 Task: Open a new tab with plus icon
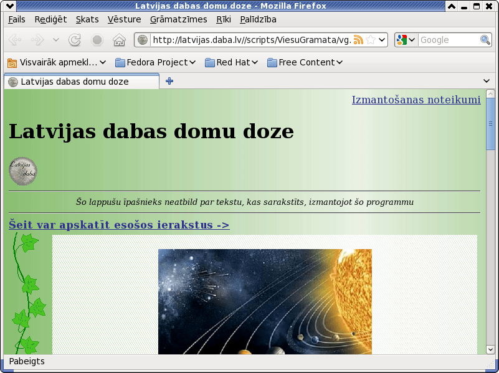pyautogui.click(x=169, y=82)
